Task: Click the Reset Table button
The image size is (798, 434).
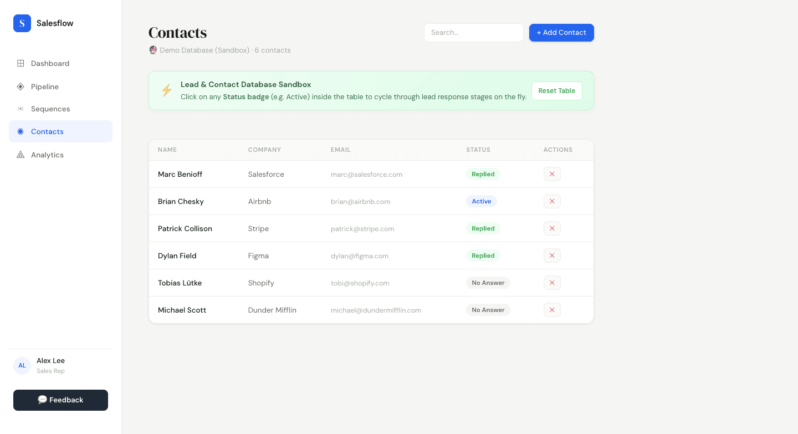Action: [557, 91]
